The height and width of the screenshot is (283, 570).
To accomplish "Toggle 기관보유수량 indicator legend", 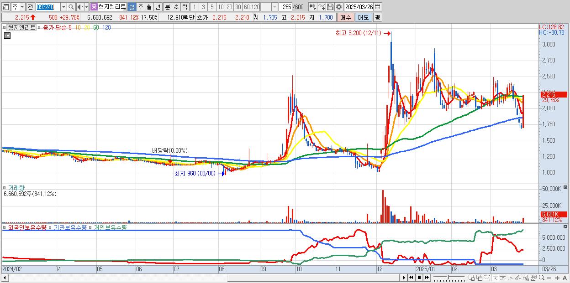I will [70, 227].
